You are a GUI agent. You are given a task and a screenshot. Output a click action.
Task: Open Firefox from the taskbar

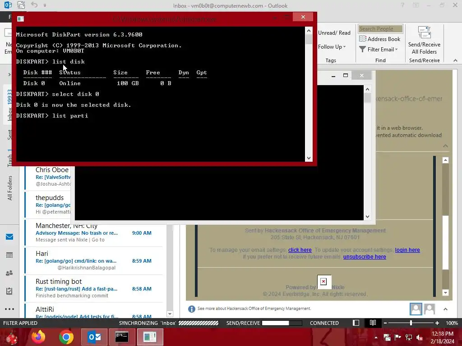pos(38,337)
